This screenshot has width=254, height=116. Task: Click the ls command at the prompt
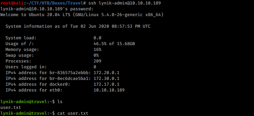pos(60,102)
